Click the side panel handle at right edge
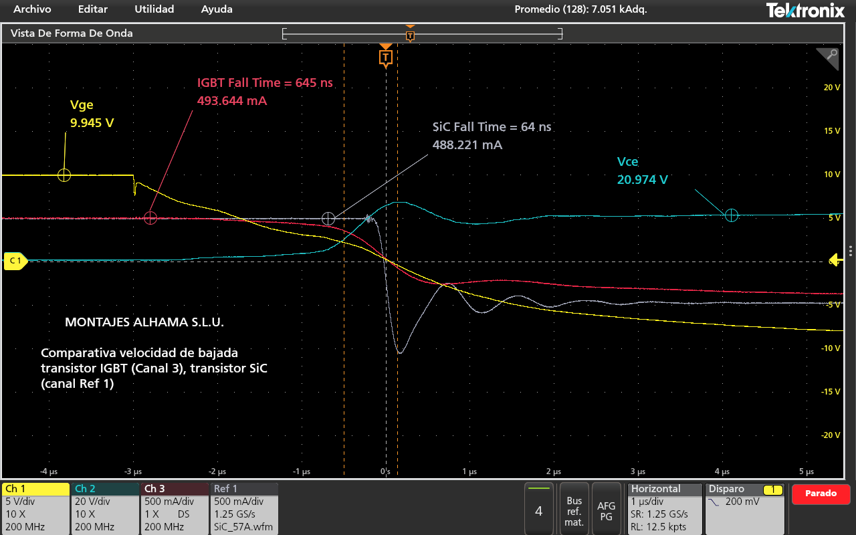 tap(851, 251)
